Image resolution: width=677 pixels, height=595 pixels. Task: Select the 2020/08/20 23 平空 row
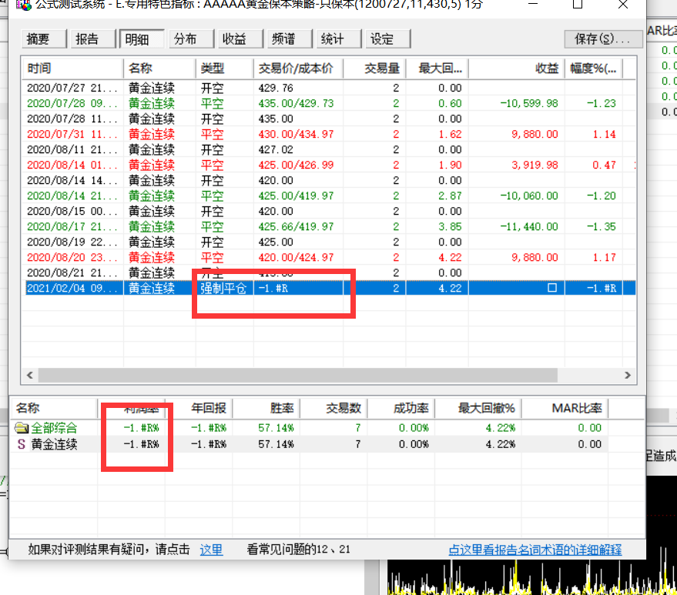[328, 258]
